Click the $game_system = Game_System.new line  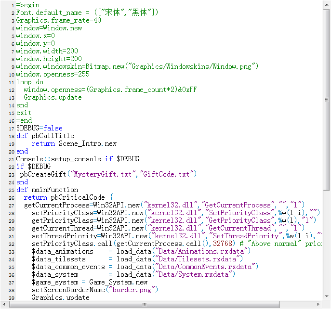(x=90, y=282)
